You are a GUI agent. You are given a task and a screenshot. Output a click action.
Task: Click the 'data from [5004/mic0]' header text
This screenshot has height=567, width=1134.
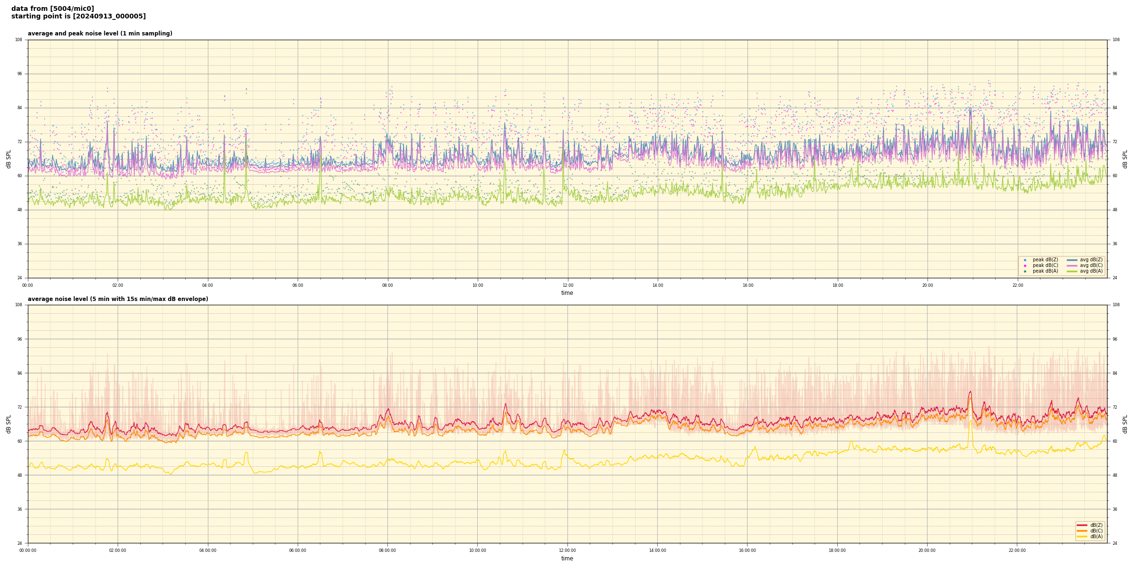[x=52, y=9]
